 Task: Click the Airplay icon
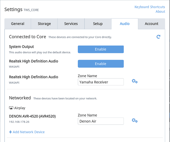(11, 108)
